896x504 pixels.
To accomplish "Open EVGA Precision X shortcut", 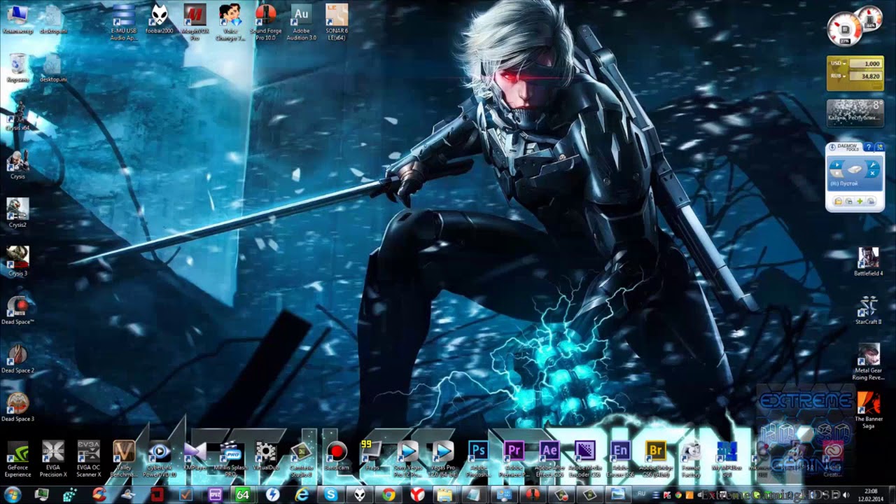I will point(53,458).
